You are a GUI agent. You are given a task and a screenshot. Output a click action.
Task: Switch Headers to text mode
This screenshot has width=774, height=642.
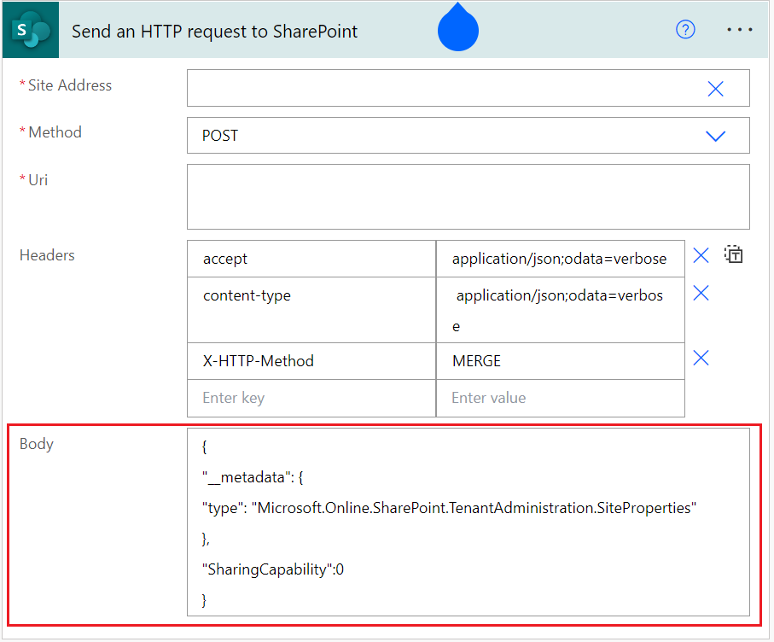tap(734, 254)
